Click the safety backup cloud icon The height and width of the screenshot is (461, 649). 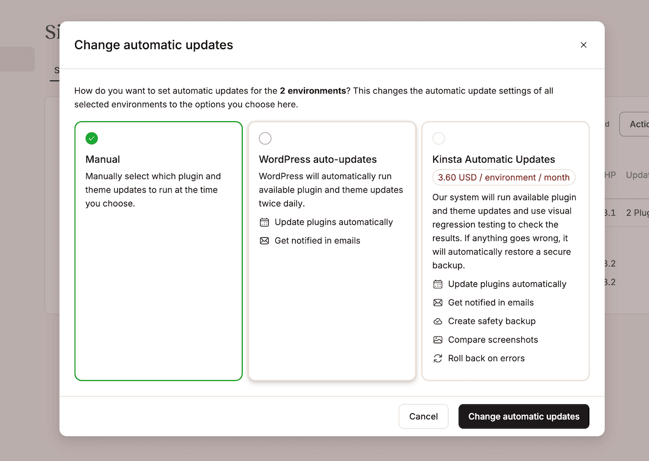click(438, 321)
